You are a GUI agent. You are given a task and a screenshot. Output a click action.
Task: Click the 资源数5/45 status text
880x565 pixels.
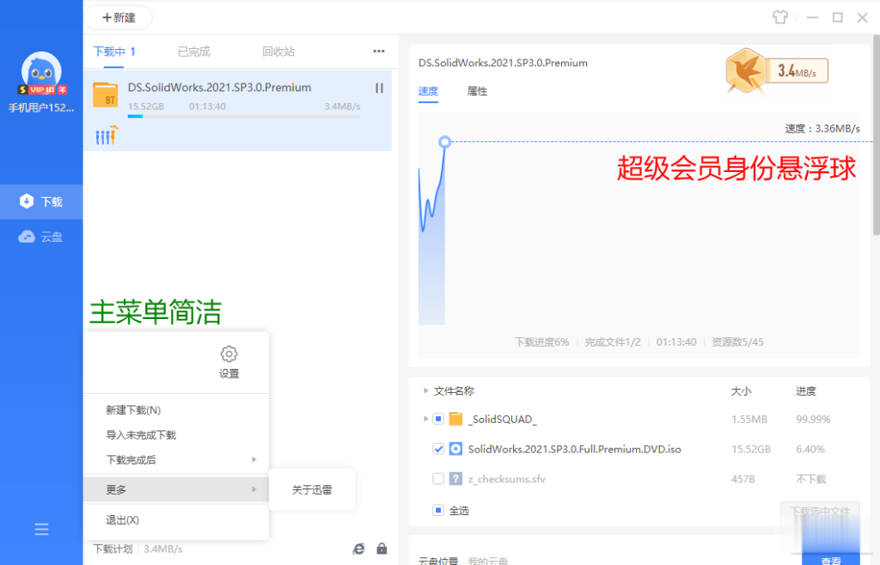[x=737, y=342]
